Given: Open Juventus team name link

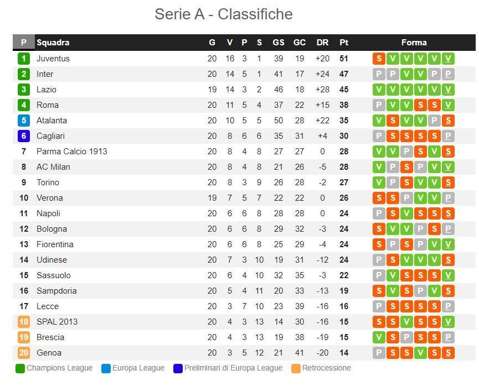Looking at the screenshot, I should [53, 59].
